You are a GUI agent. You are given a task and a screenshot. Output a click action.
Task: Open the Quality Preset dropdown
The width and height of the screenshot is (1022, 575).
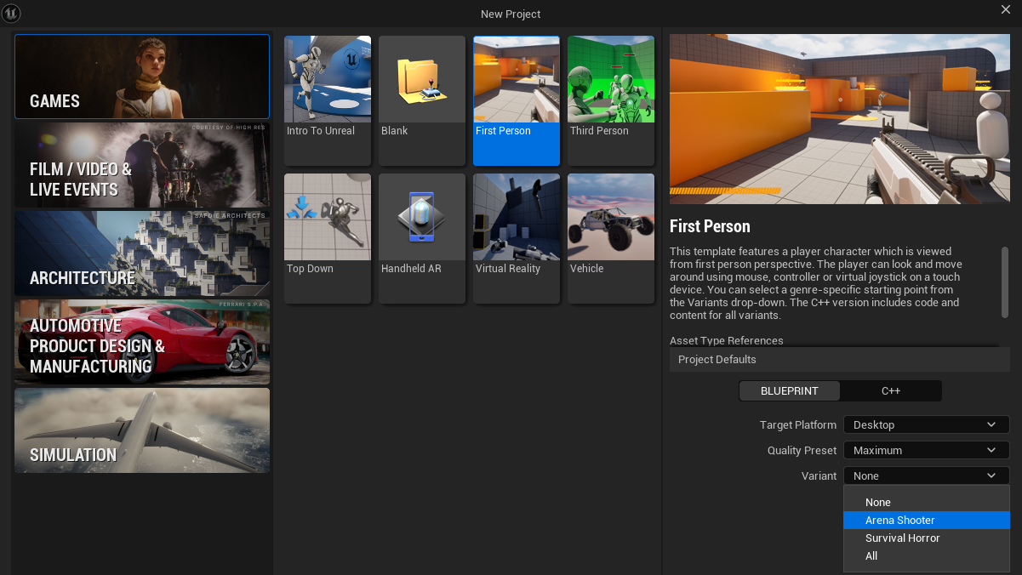coord(926,450)
